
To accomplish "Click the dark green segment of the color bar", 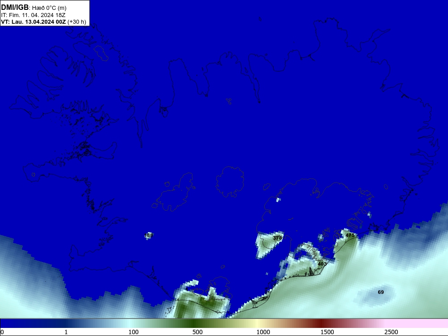I will [x=194, y=323].
